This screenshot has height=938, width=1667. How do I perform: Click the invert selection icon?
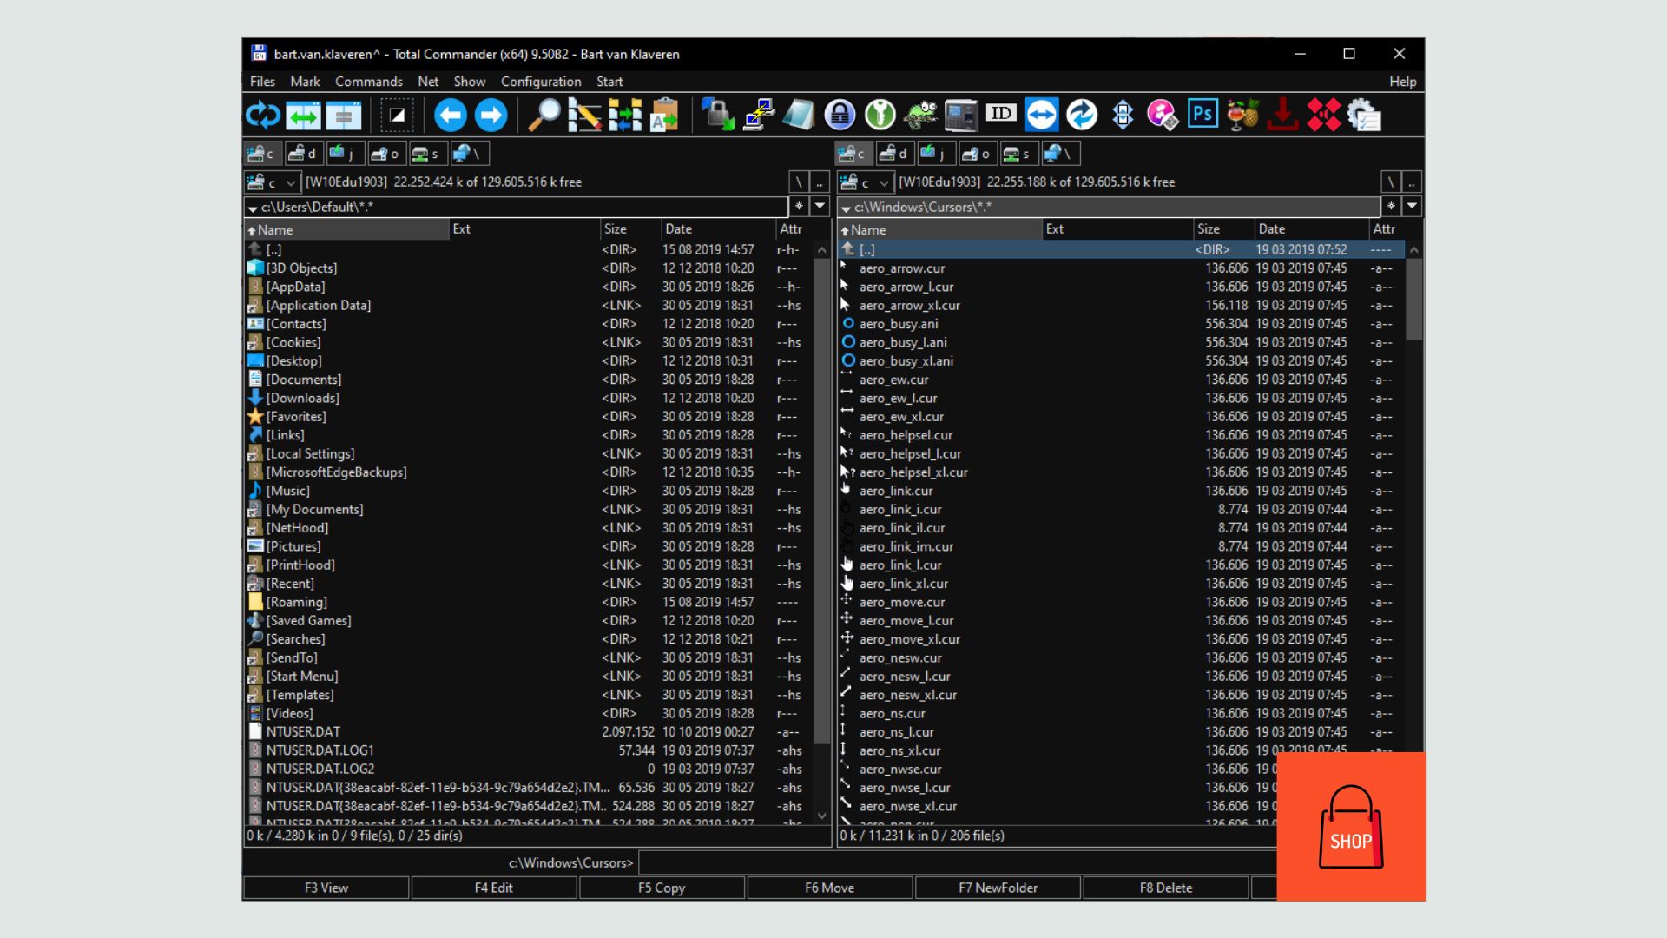pyautogui.click(x=397, y=115)
